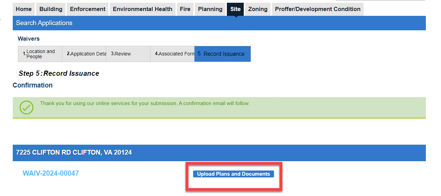Go to step 1 Location and People
The height and width of the screenshot is (196, 441).
click(40, 54)
